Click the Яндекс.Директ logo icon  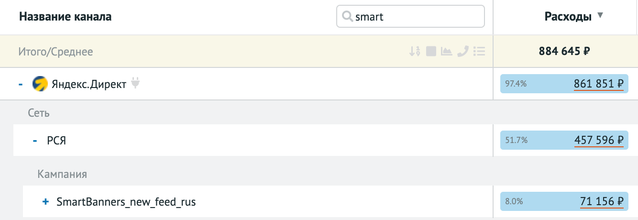[x=40, y=84]
